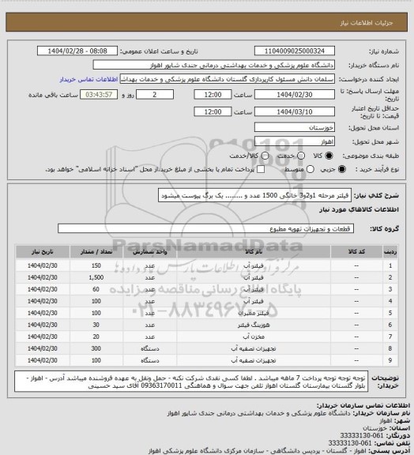Click quantity 60 in row 3
This screenshot has height=455, width=414.
(96, 290)
